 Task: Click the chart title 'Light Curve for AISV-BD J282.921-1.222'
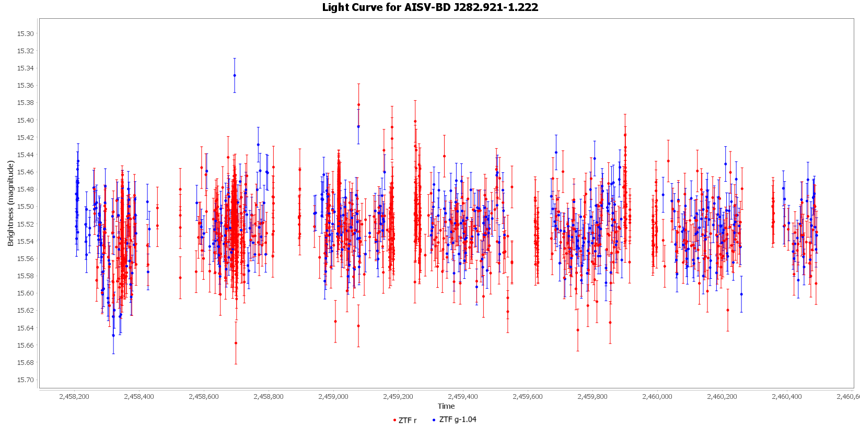point(430,7)
